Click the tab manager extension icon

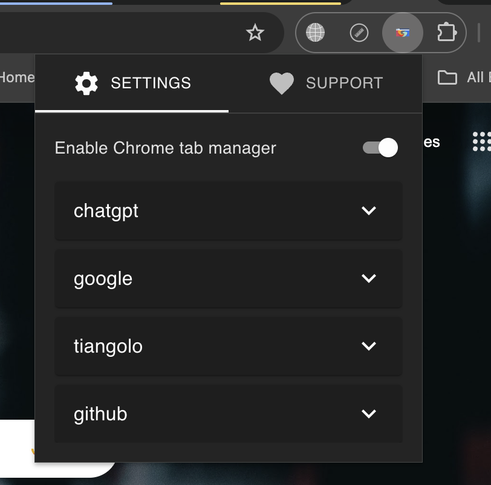[403, 33]
